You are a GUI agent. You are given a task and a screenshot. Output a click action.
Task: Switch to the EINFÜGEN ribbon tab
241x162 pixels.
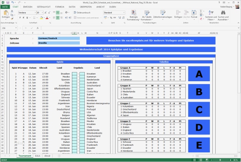tap(28, 7)
